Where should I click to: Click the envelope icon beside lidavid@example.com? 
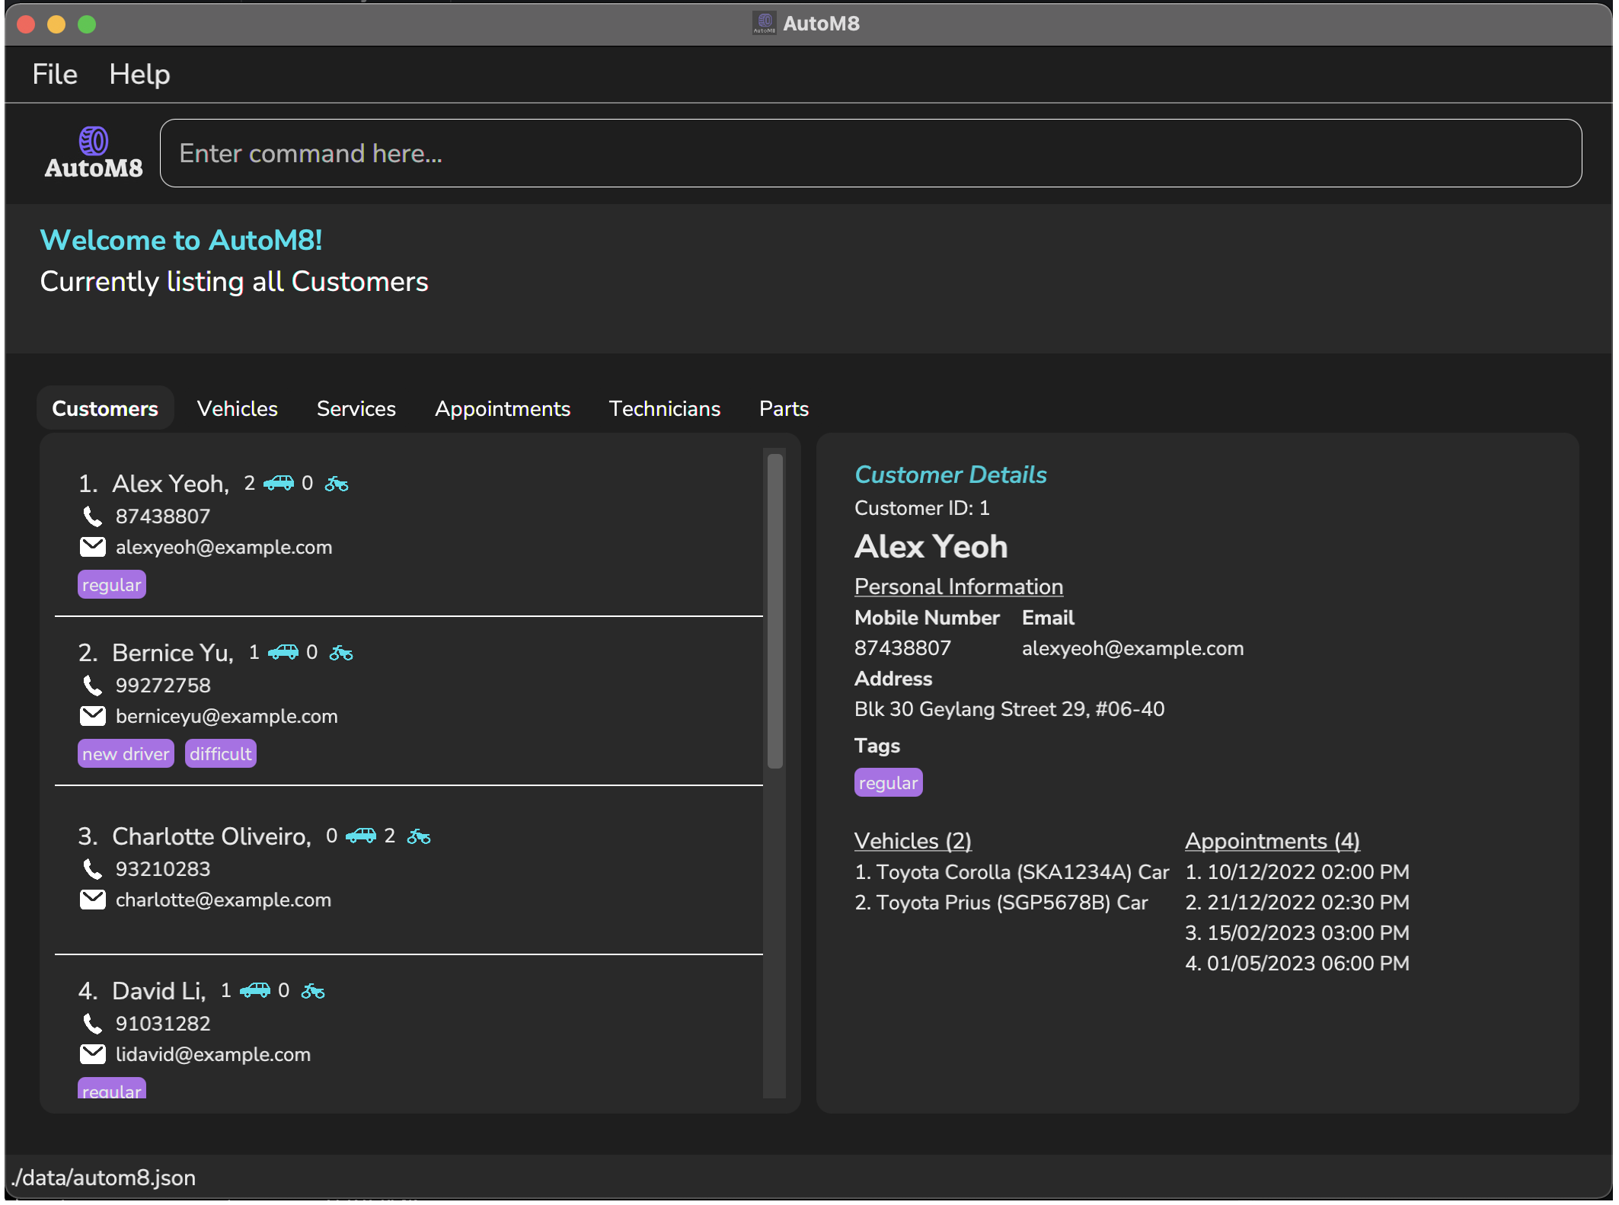pyautogui.click(x=92, y=1054)
